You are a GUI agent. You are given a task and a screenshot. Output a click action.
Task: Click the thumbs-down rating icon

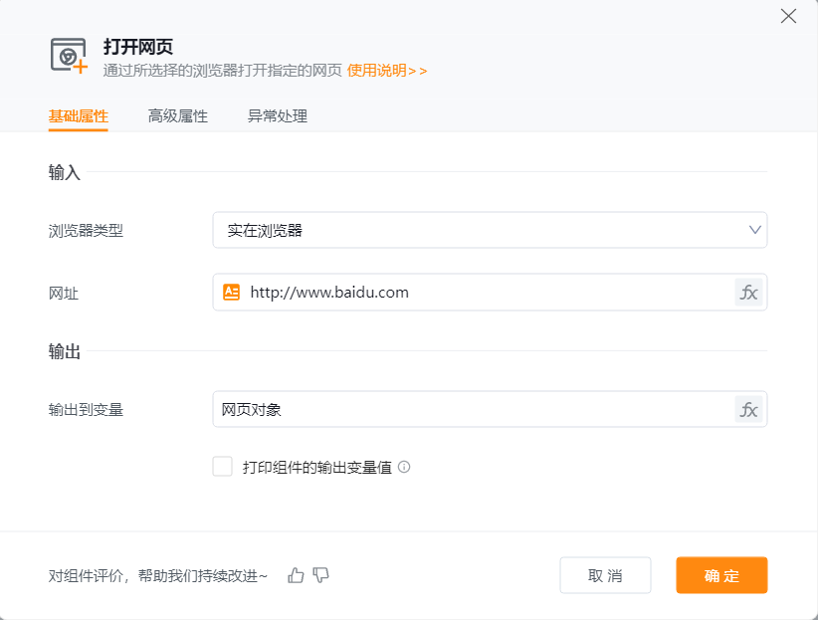[320, 575]
